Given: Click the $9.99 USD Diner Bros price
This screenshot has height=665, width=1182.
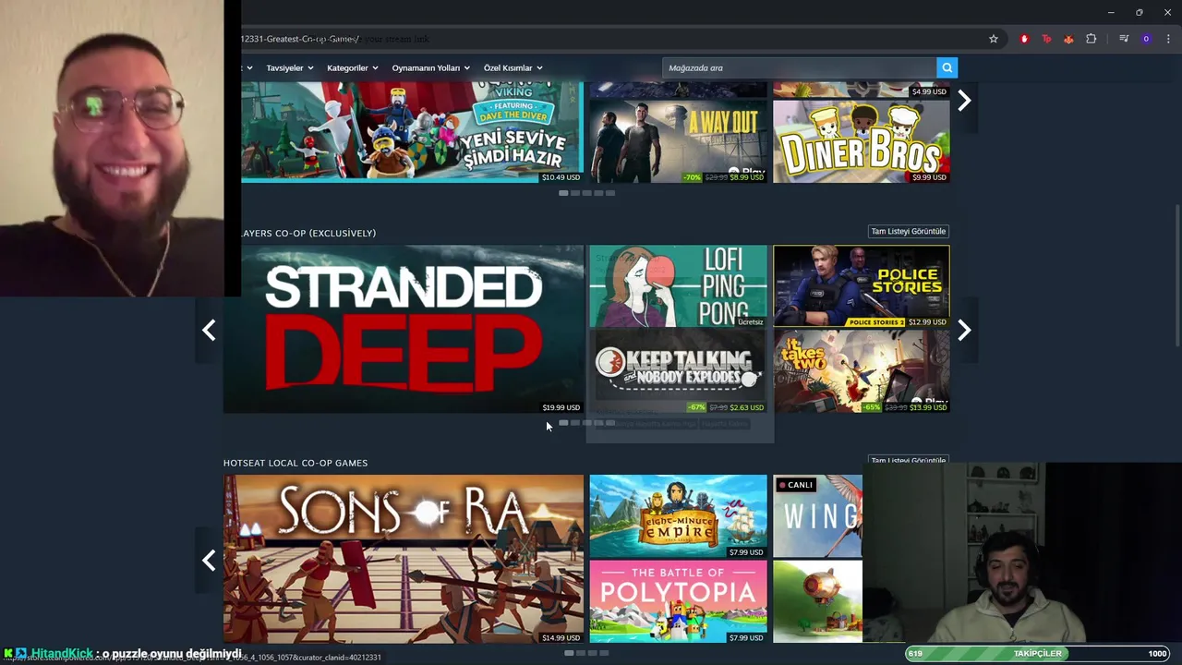Looking at the screenshot, I should (x=929, y=177).
